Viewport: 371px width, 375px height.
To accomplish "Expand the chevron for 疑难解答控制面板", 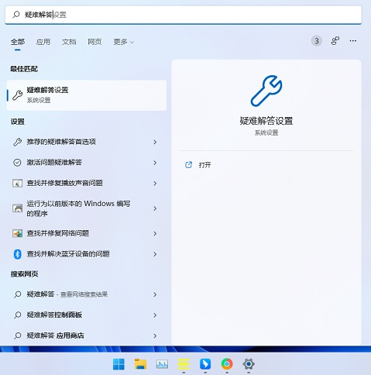I will pos(155,315).
